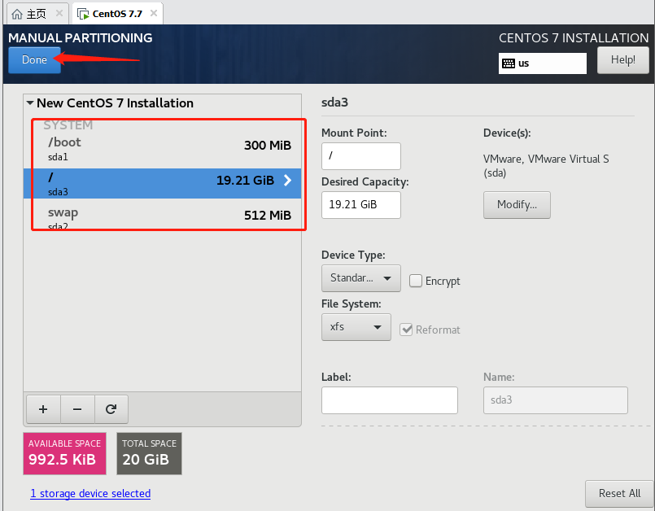Click the 512 MiB size of swap
Screen dimensions: 655x511
pos(268,215)
